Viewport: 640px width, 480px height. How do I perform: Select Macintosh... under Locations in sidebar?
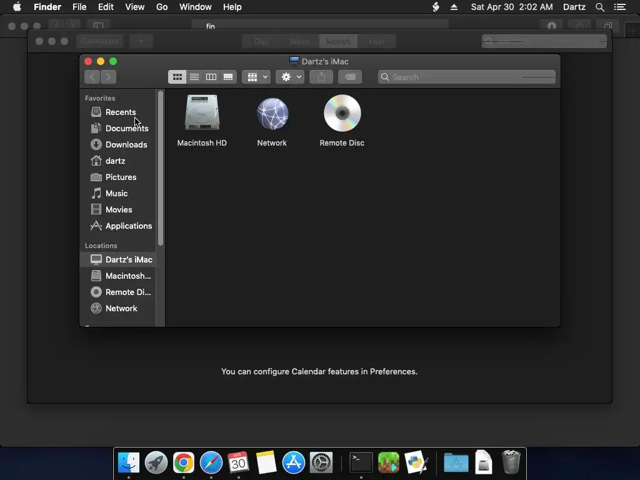coord(118,276)
